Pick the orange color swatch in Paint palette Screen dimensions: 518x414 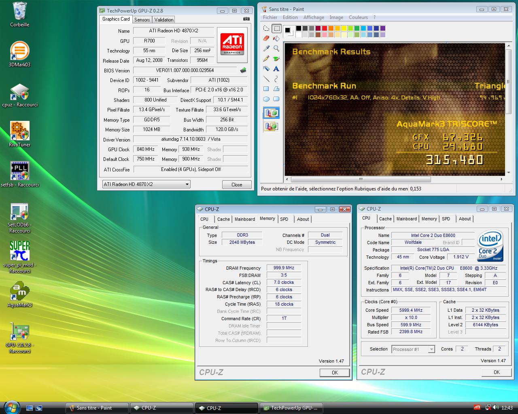tap(331, 28)
